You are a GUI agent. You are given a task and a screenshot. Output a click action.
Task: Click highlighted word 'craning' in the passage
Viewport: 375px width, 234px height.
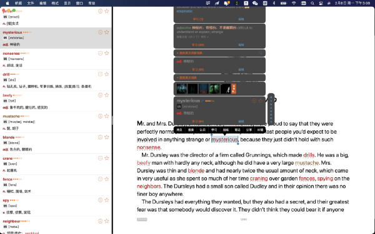click(x=259, y=178)
